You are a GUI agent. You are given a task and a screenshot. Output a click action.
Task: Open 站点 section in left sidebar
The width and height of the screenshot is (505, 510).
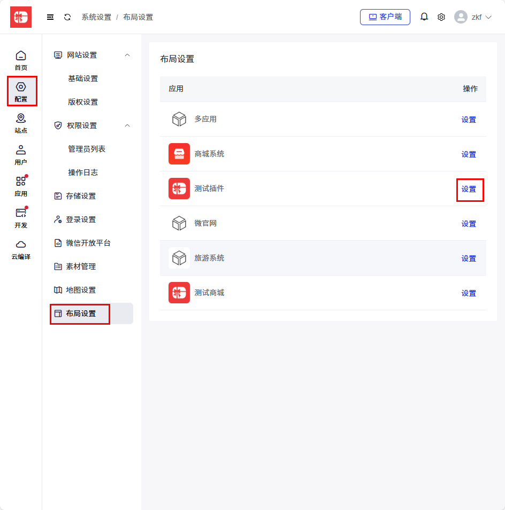pos(21,123)
